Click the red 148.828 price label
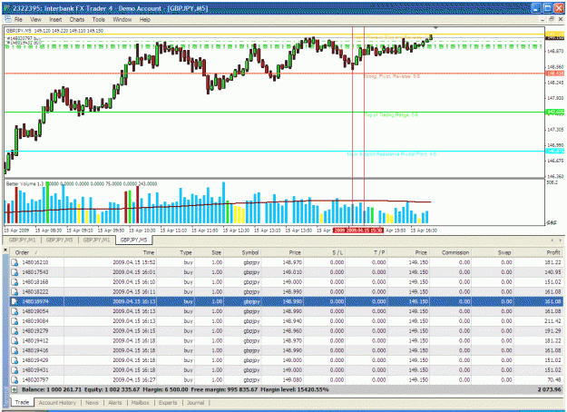 [x=554, y=74]
